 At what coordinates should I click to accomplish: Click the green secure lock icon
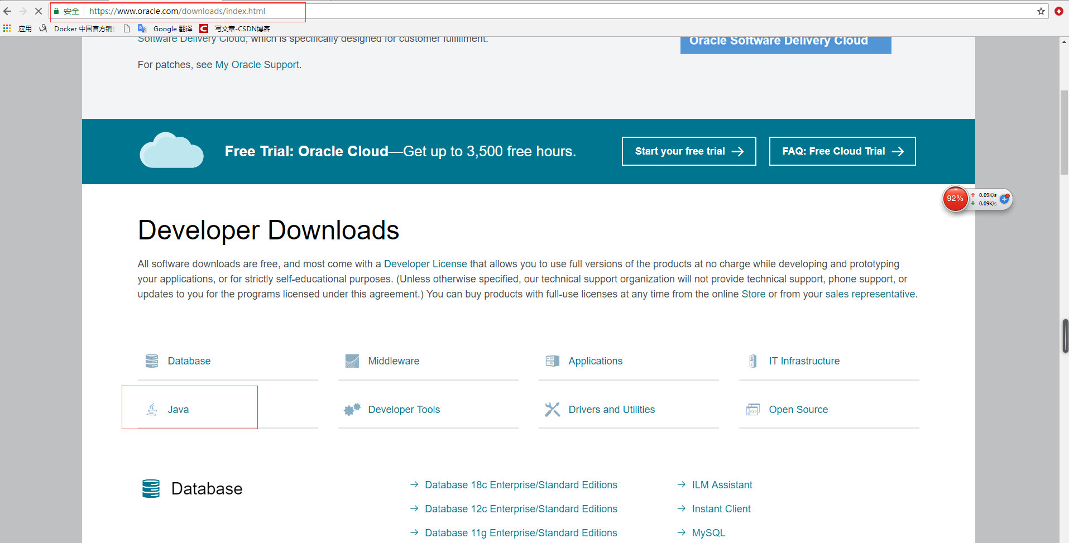56,11
